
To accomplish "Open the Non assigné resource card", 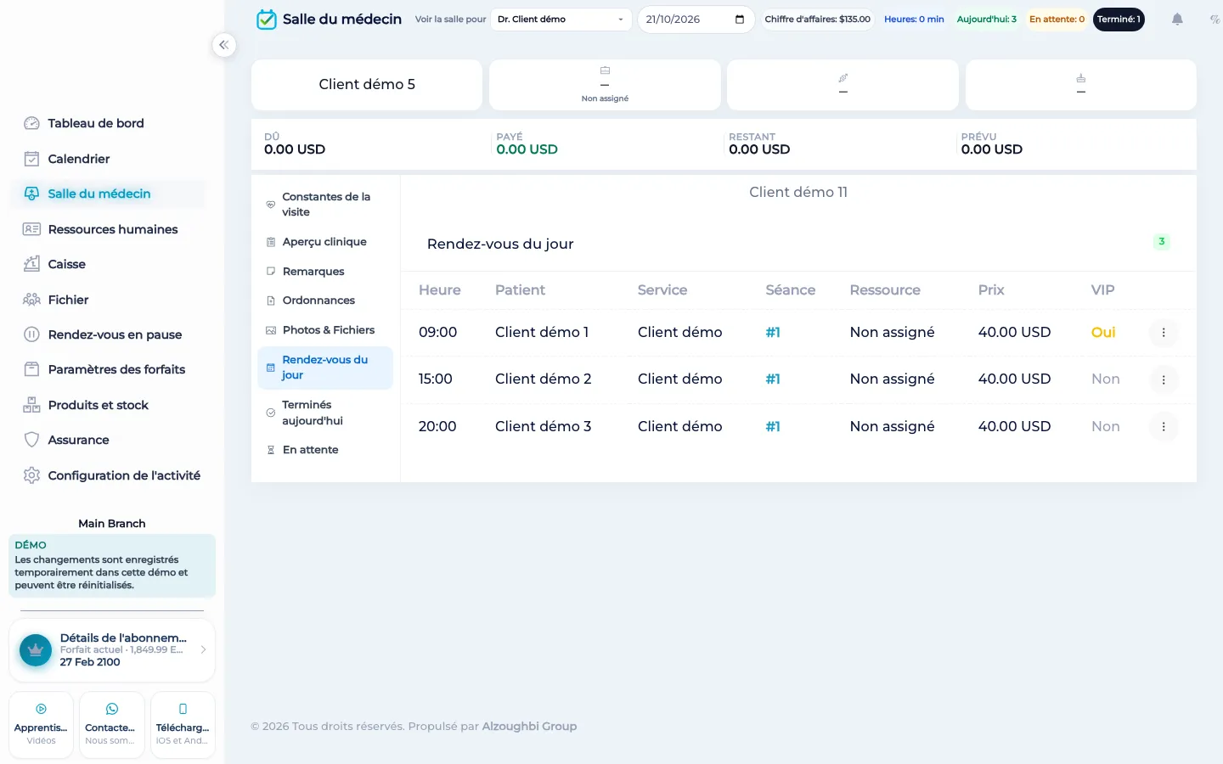I will pyautogui.click(x=605, y=85).
